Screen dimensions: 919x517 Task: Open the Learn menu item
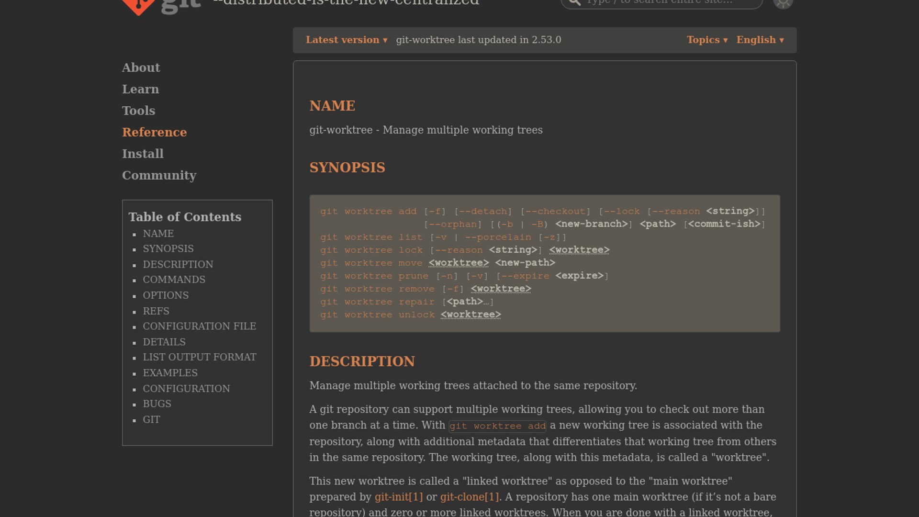tap(140, 89)
